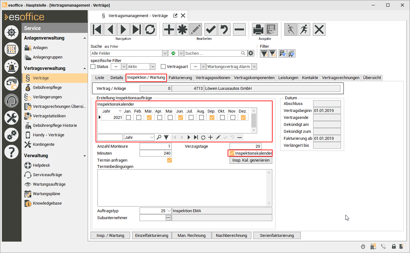Open Wartungspläne in the sidebar

(47, 194)
